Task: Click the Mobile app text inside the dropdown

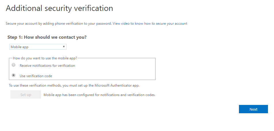Action: 19,47
